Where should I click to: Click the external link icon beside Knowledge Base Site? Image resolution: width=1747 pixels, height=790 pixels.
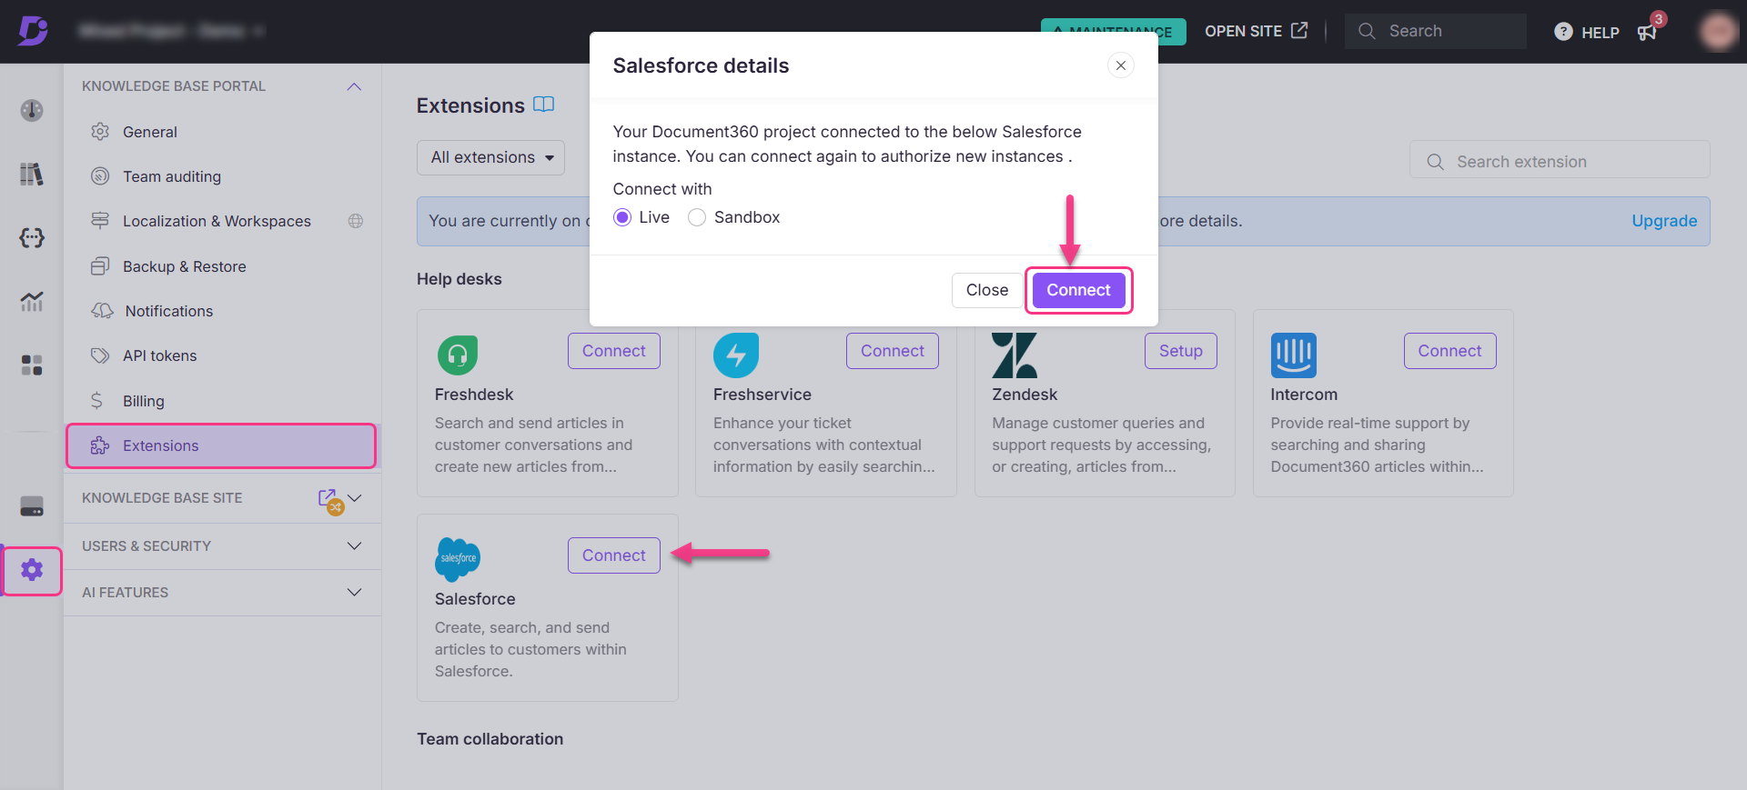(x=327, y=497)
